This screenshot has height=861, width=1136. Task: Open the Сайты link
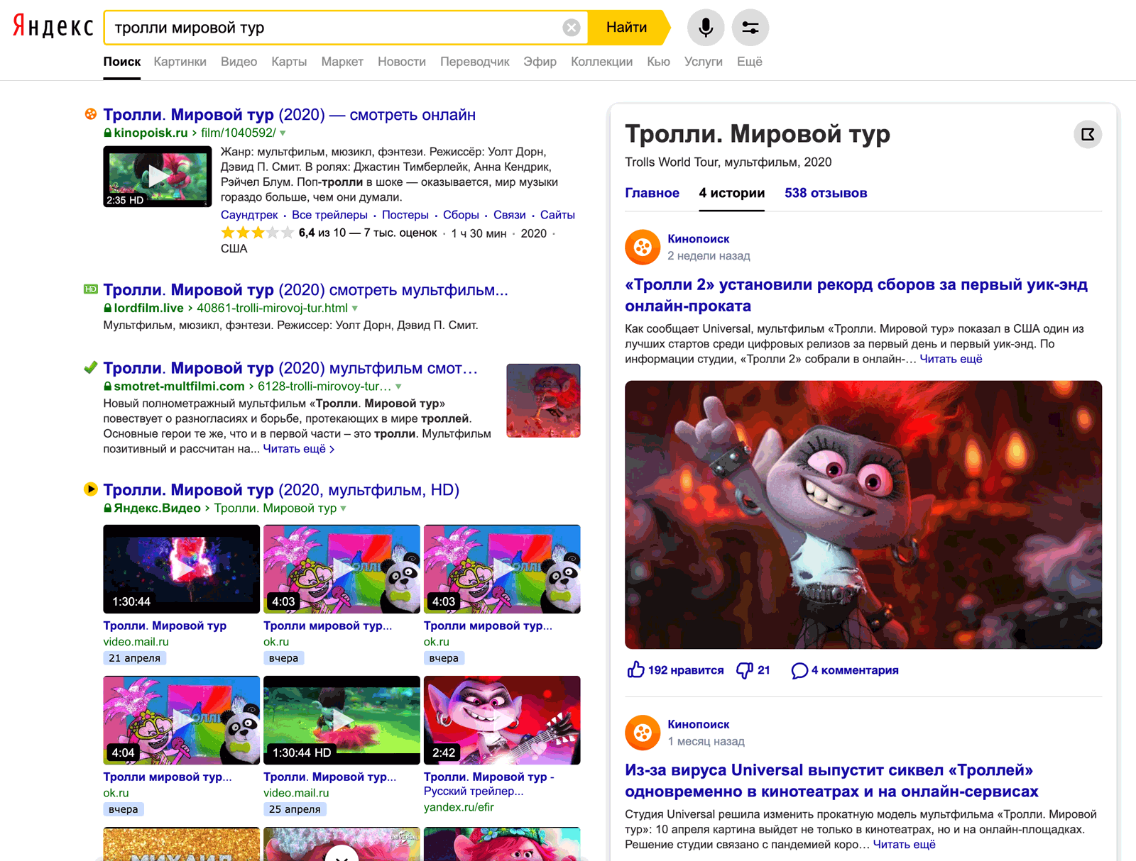point(557,215)
